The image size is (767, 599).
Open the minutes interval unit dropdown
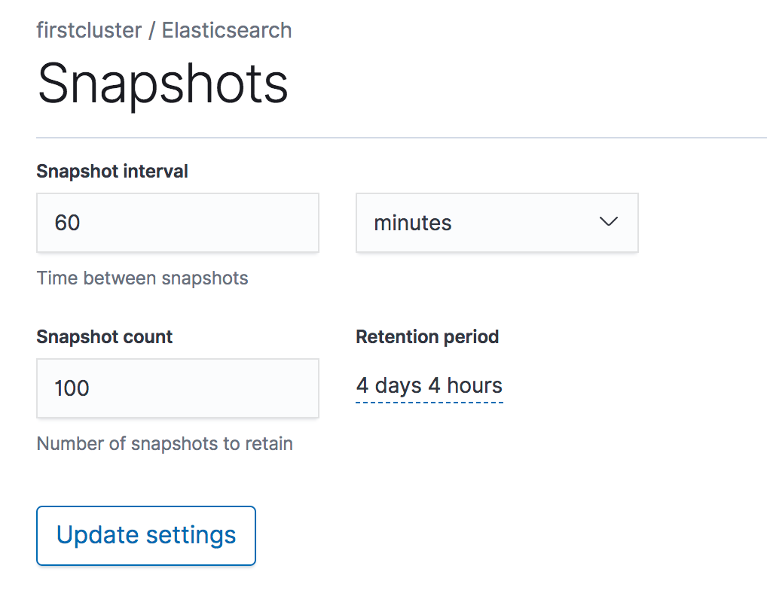coord(497,223)
